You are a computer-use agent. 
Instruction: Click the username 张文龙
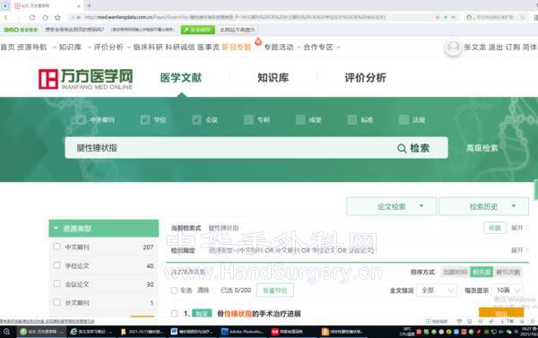[x=475, y=47]
